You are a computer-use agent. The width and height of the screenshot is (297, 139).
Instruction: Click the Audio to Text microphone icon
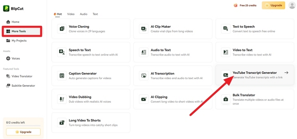pos(144,52)
